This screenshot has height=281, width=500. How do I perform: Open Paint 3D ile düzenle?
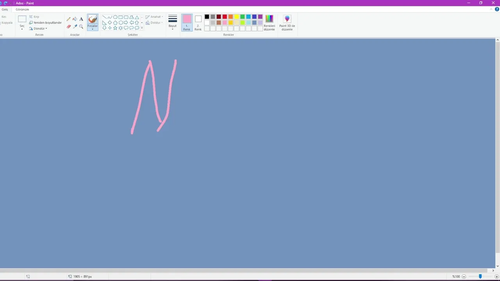(287, 23)
